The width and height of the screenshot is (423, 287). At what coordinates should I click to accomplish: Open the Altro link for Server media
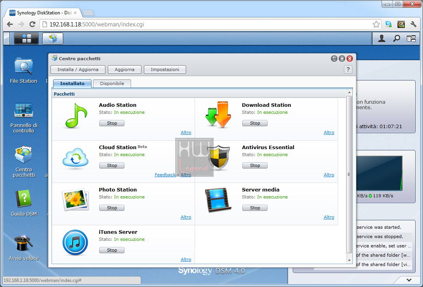[x=329, y=217]
